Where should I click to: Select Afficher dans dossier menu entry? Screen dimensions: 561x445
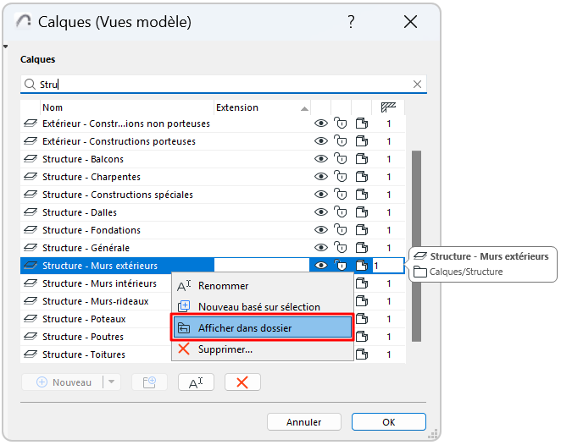(263, 328)
